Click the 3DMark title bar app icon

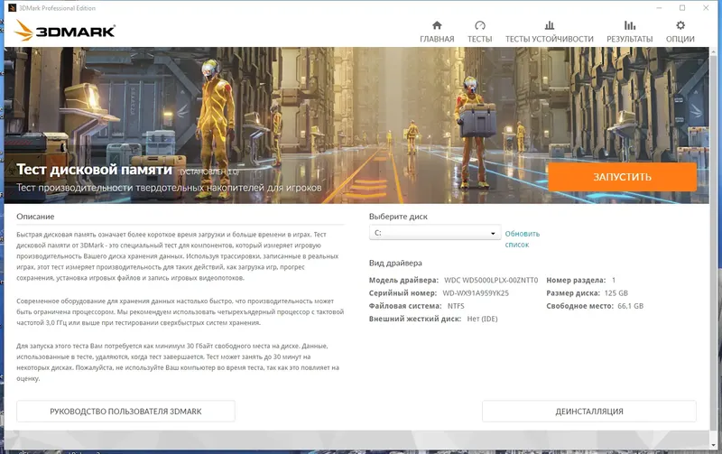point(12,8)
